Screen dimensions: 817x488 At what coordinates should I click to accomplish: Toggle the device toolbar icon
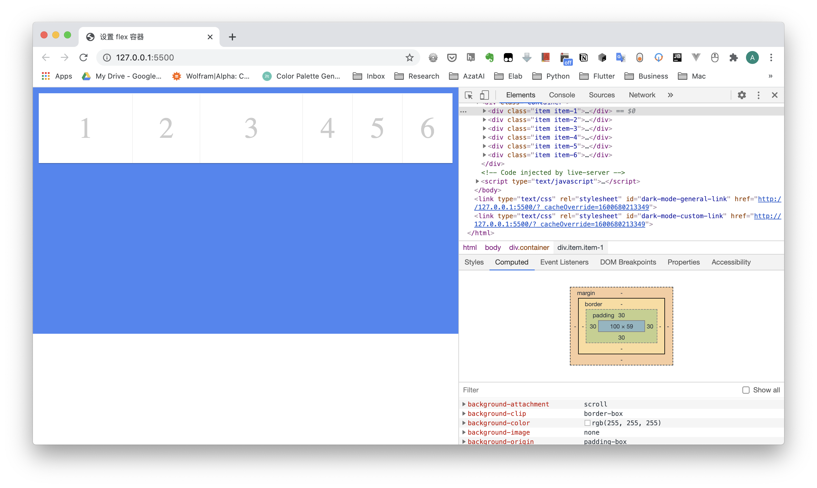pos(484,95)
